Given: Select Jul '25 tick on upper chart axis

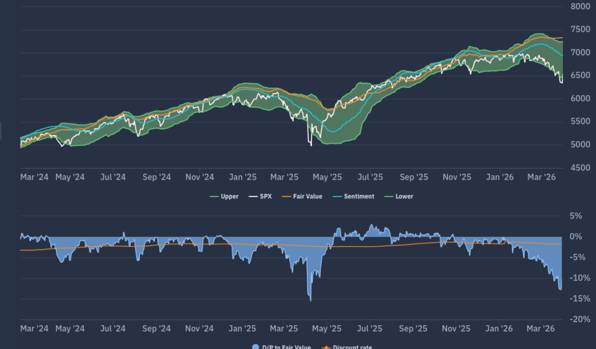Looking at the screenshot, I should pos(370,177).
